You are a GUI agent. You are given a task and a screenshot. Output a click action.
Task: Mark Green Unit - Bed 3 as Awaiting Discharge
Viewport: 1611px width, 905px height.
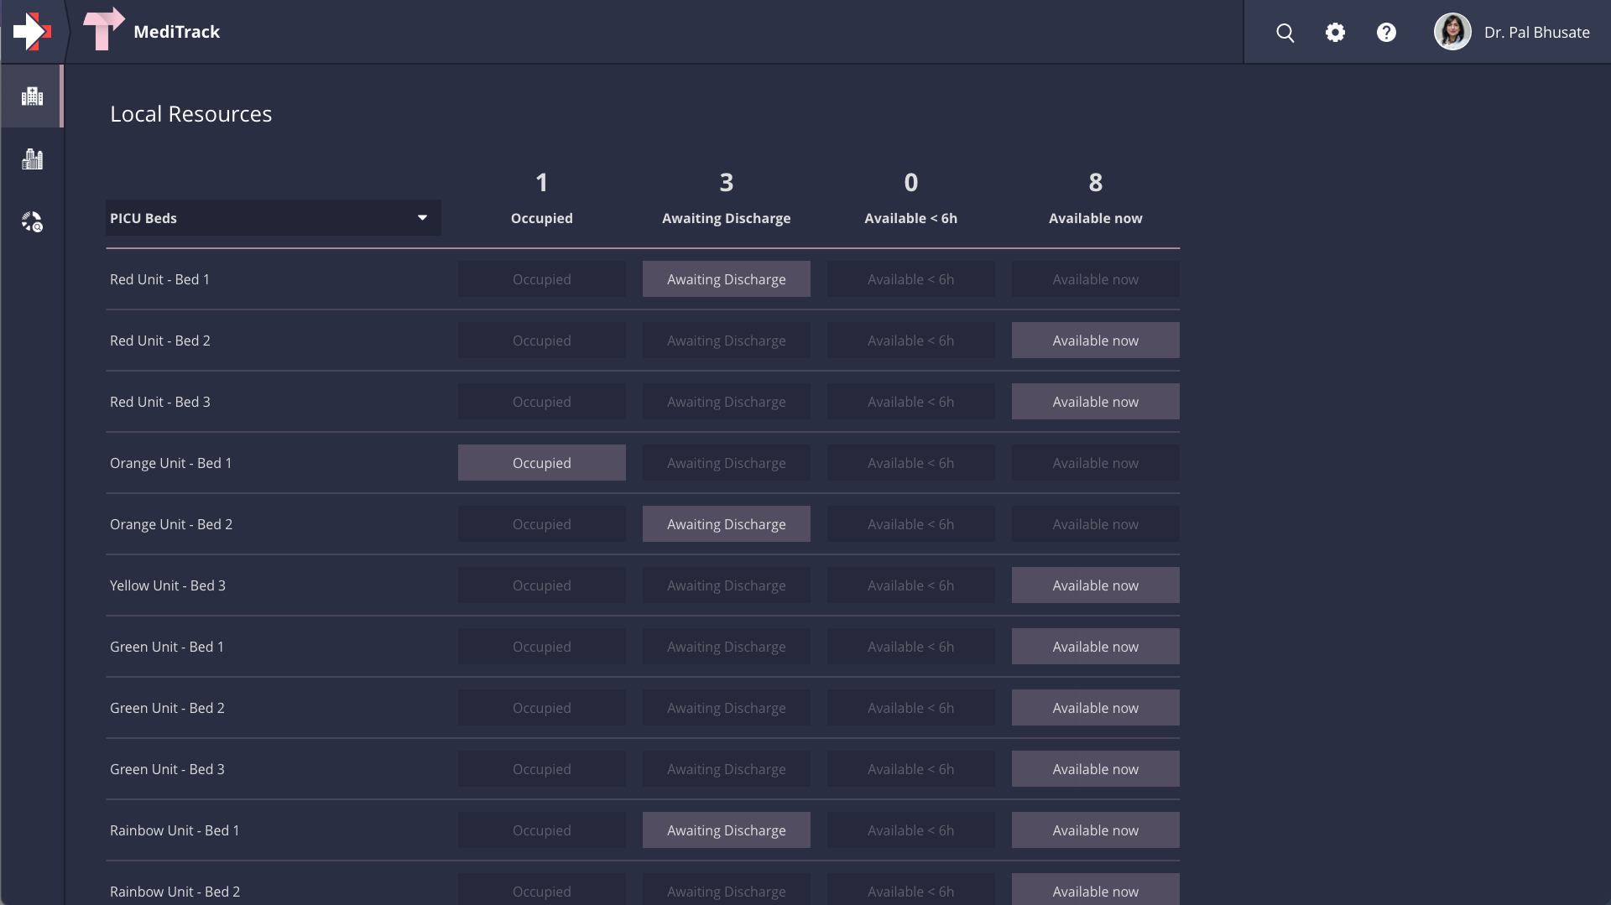point(726,768)
